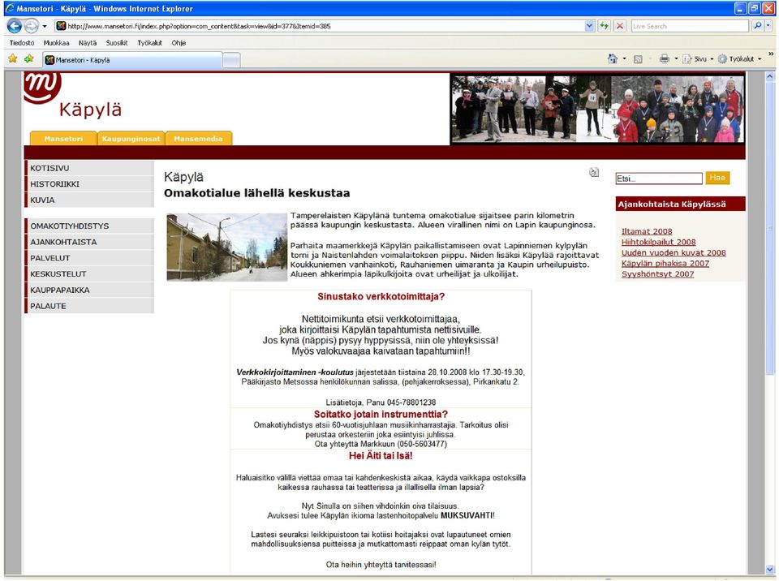Open KAUPPAPAIKKA in the side menu
The height and width of the screenshot is (581, 779).
(x=89, y=290)
